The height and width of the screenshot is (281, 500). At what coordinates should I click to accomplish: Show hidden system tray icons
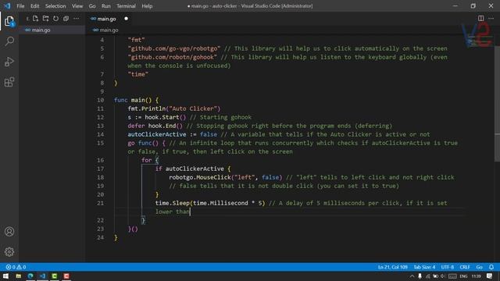pos(412,276)
